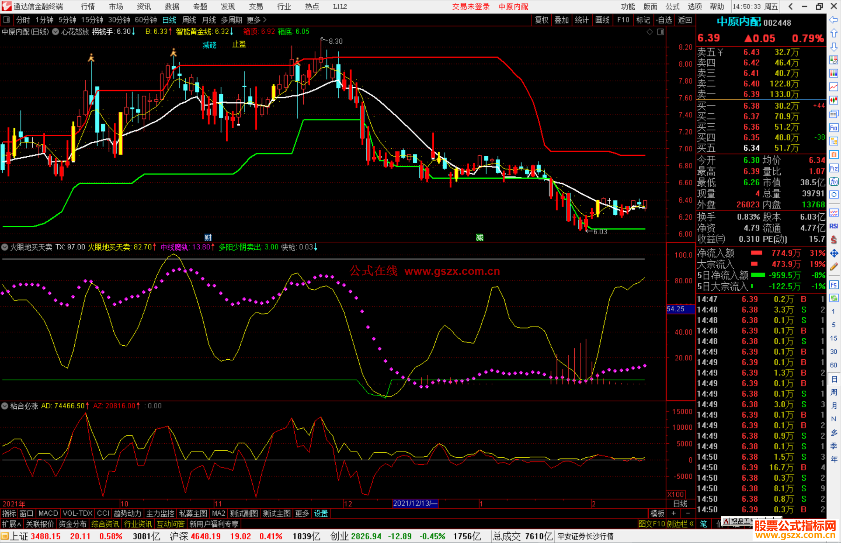Open the 资金分布 bottom tab
This screenshot has height=543, width=841.
click(73, 524)
